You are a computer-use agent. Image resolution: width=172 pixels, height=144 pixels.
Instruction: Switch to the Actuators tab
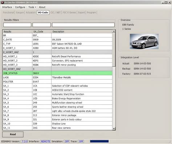coord(31,12)
